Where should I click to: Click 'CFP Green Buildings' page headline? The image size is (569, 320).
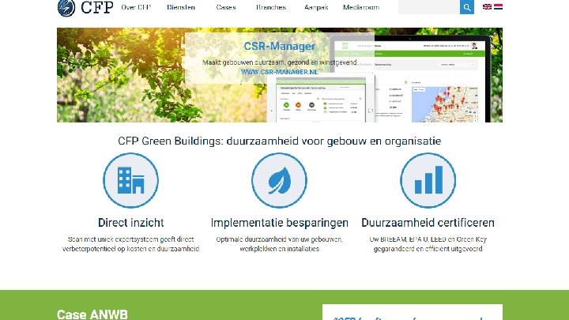click(280, 141)
